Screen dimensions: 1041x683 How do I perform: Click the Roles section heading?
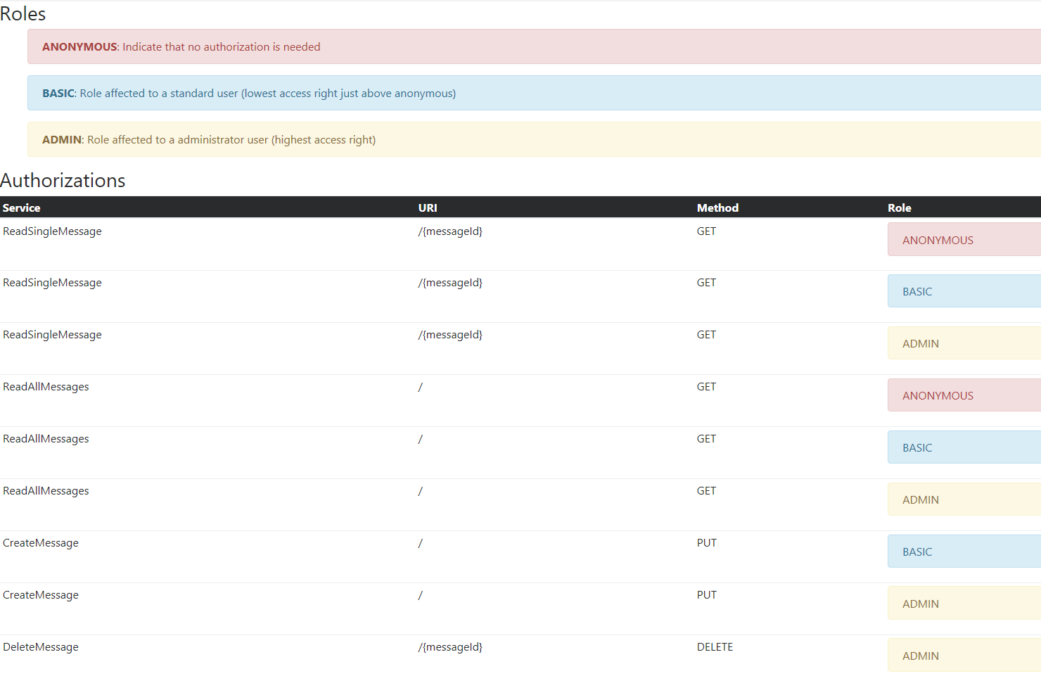[23, 14]
